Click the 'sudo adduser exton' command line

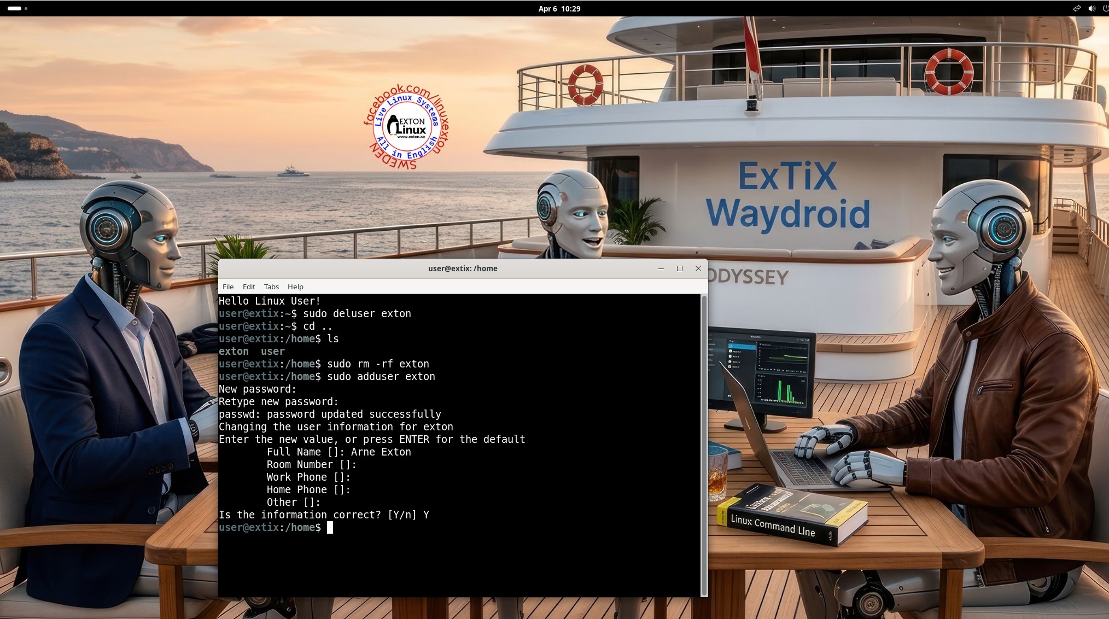click(381, 377)
